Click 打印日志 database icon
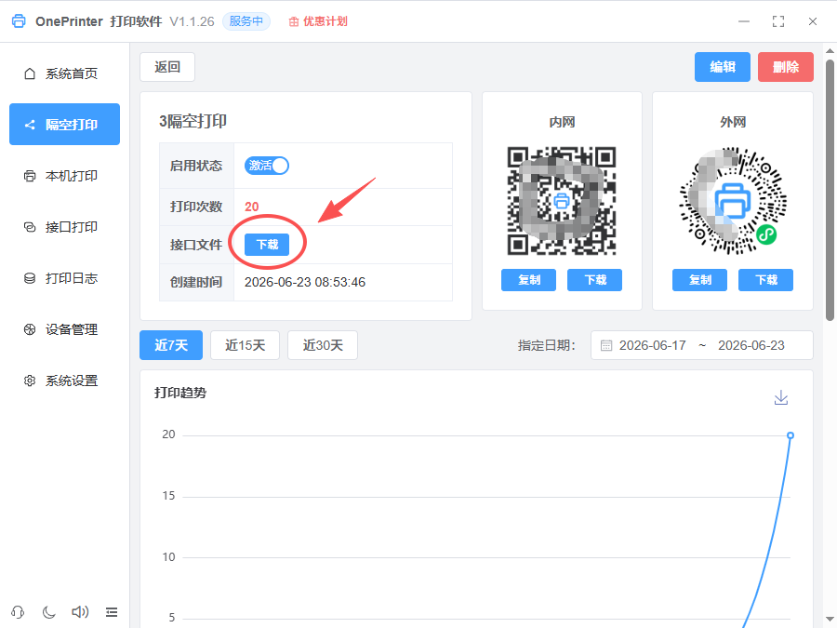 (30, 278)
